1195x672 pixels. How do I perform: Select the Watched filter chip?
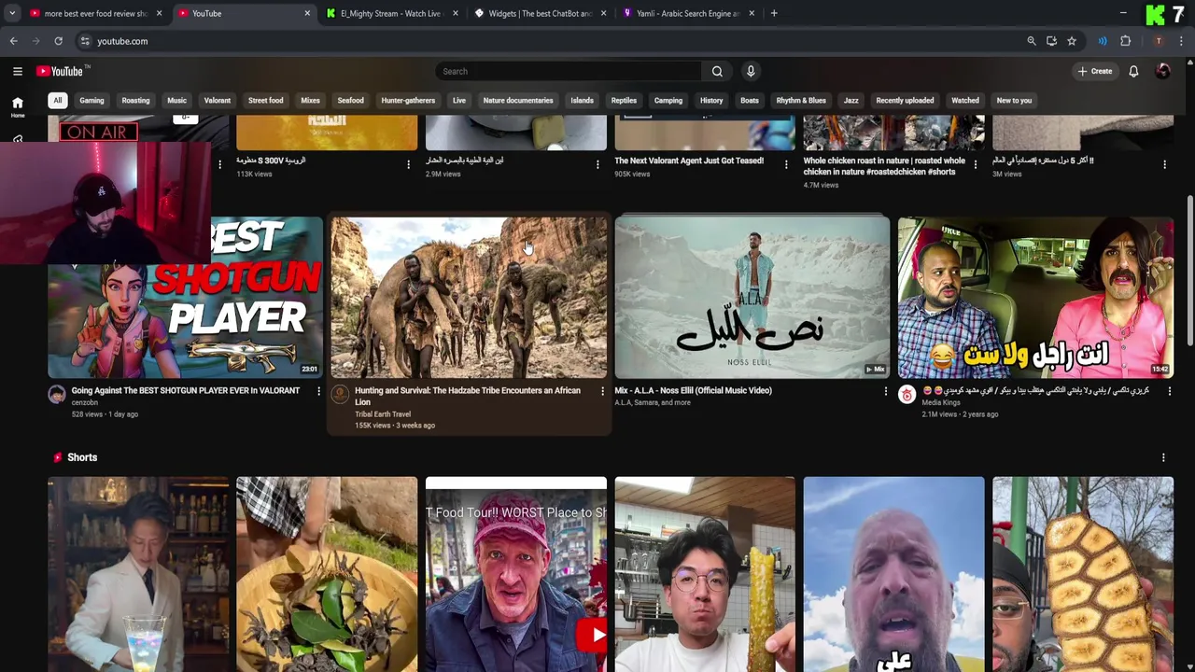point(965,100)
